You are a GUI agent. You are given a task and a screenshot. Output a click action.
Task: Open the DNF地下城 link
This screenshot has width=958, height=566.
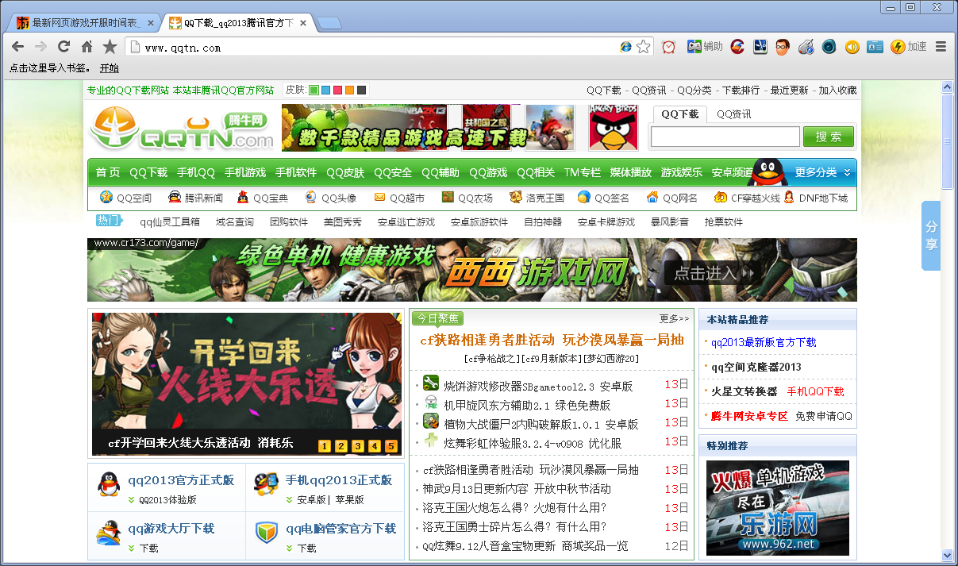click(823, 198)
